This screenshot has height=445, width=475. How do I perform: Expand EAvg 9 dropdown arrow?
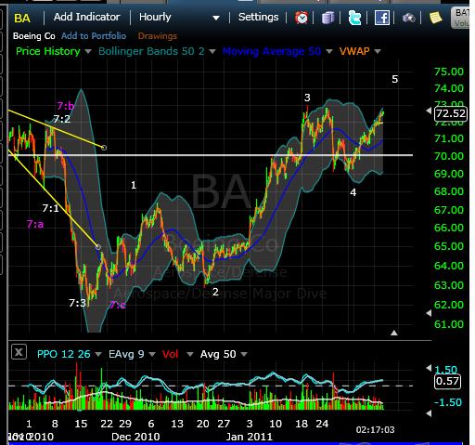pos(152,354)
